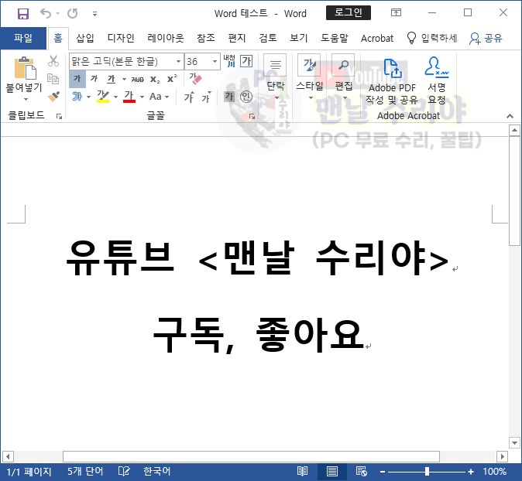Expand underline style dropdown arrow

click(124, 79)
